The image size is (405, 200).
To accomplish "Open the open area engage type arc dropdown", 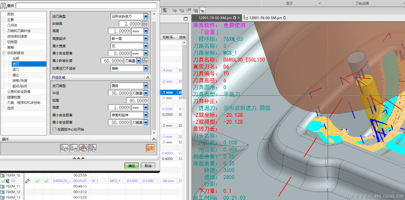I will coord(146,86).
